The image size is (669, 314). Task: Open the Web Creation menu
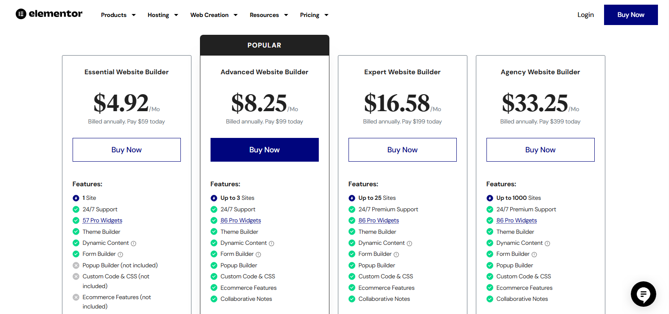click(x=209, y=15)
